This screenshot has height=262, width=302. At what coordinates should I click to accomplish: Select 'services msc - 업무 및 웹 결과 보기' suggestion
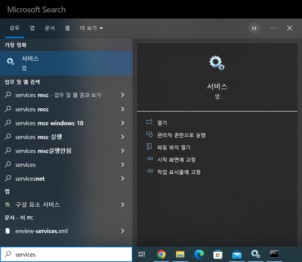tap(66, 95)
